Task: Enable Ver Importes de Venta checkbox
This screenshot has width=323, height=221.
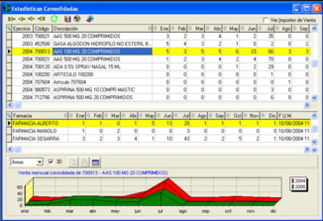Action: click(x=266, y=20)
